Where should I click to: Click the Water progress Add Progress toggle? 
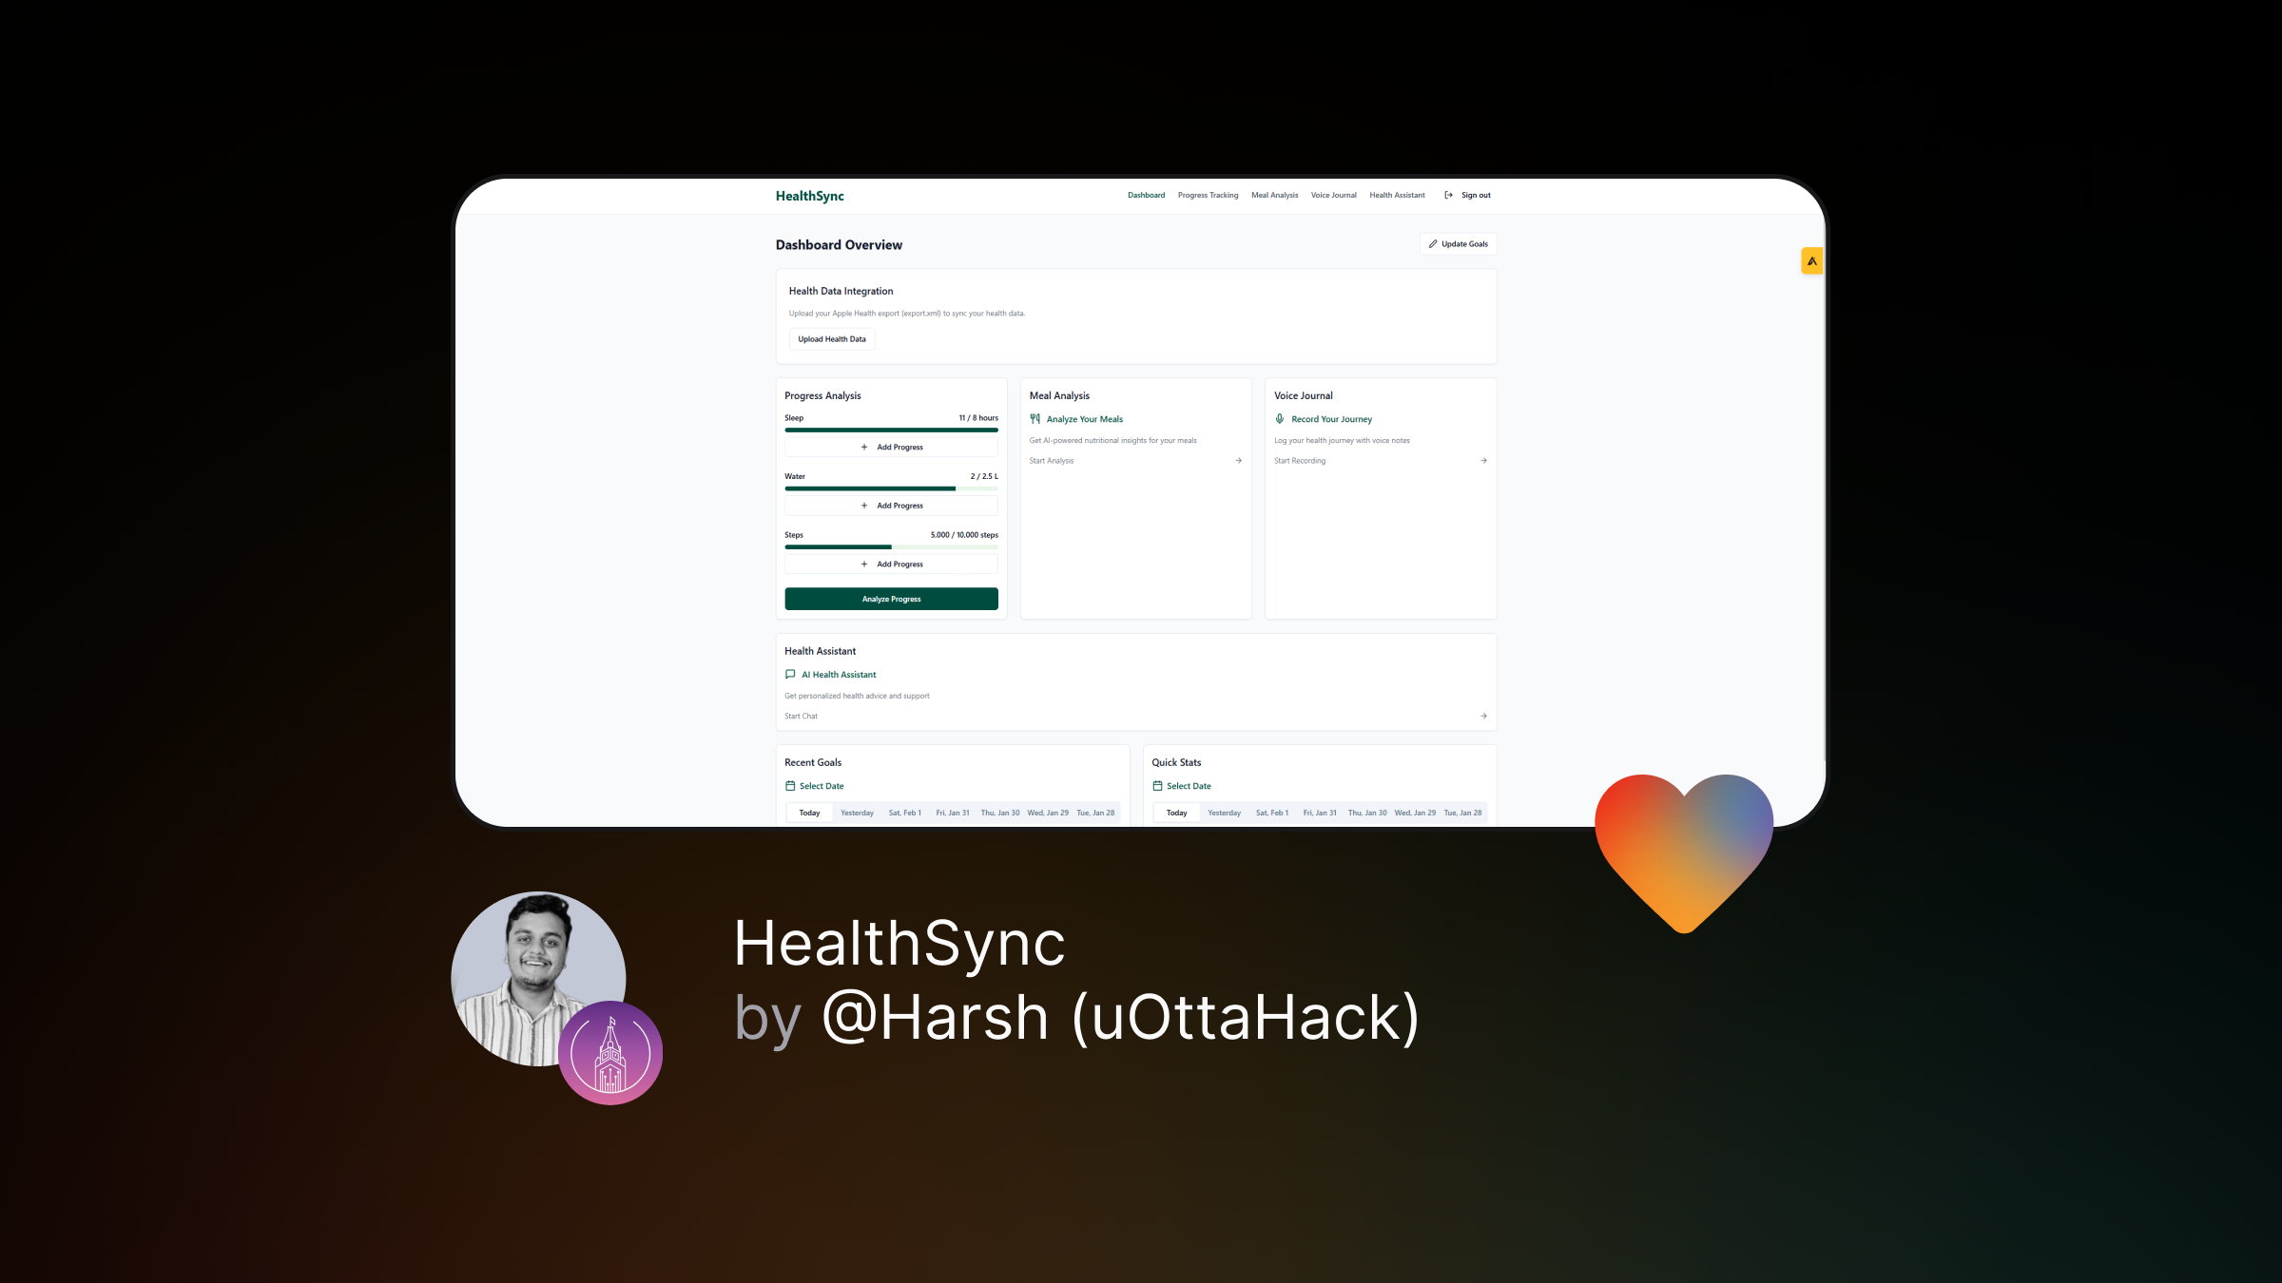(890, 506)
